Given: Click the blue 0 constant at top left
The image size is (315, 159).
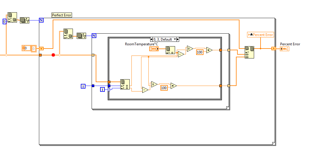Looking at the screenshot, I should pyautogui.click(x=4, y=21).
